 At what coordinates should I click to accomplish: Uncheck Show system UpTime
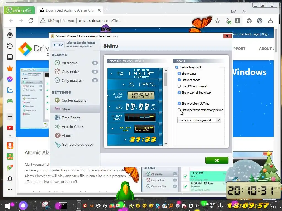[x=179, y=104]
